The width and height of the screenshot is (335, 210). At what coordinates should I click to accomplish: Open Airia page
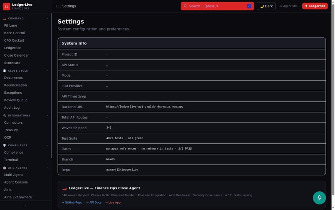coord(8,190)
